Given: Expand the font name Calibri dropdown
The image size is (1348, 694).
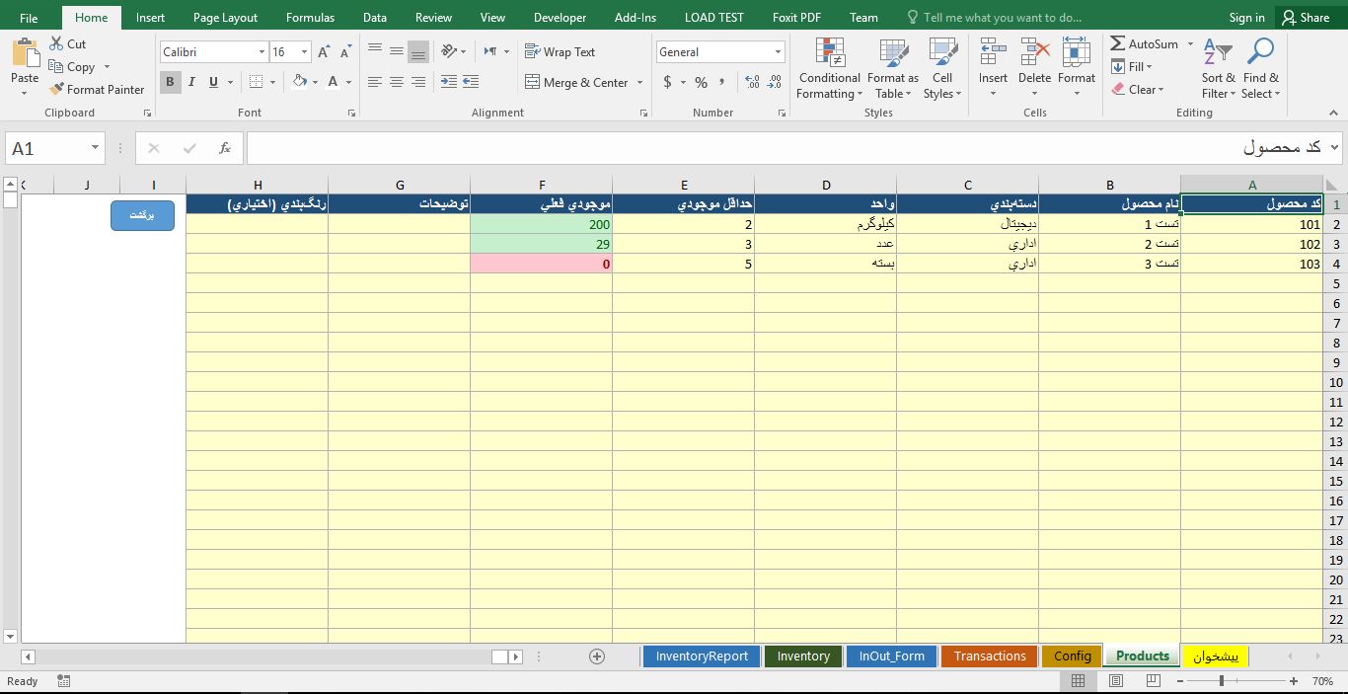Looking at the screenshot, I should [262, 52].
